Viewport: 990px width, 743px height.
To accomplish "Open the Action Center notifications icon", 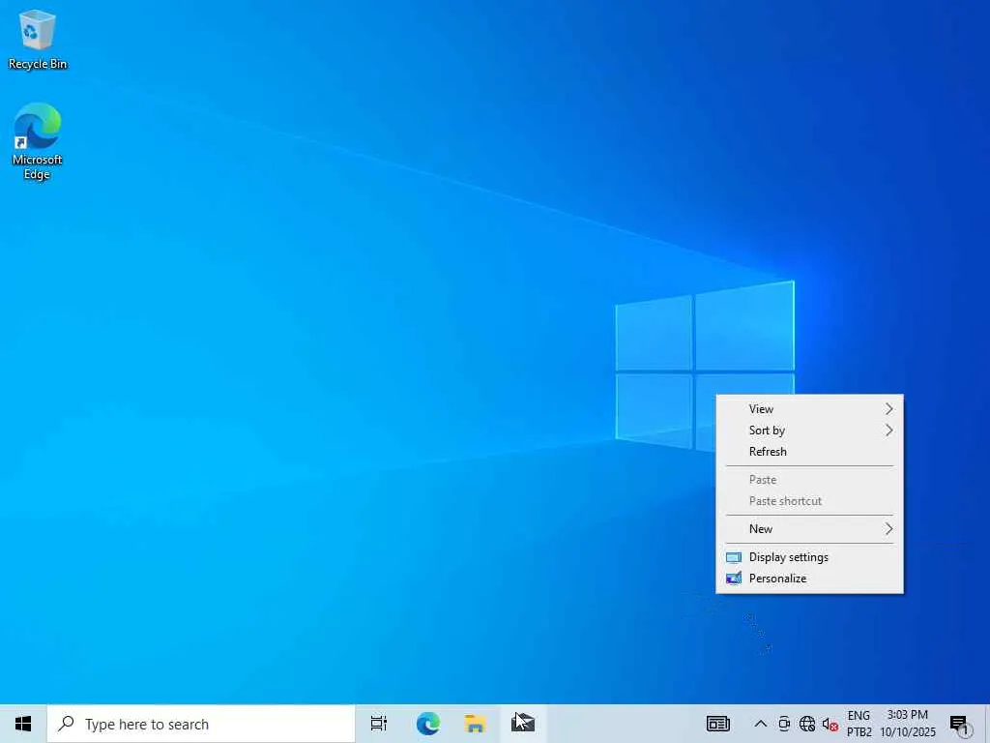I will point(959,724).
